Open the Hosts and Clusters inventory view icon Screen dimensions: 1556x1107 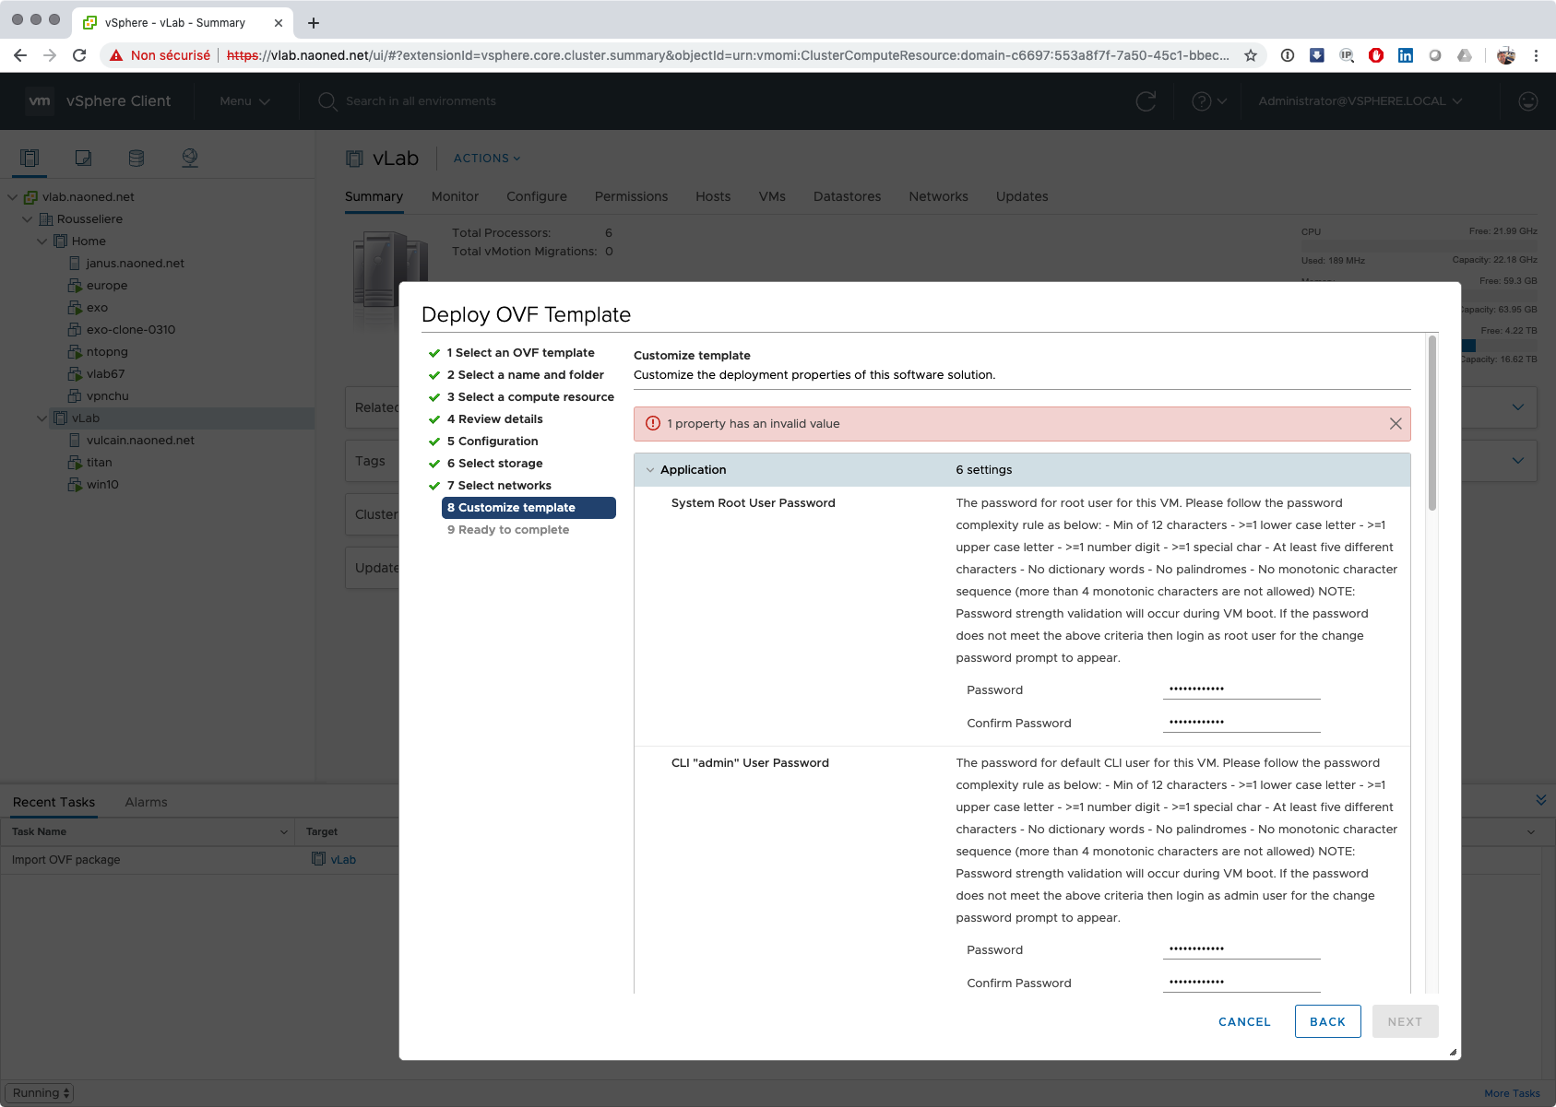click(x=30, y=158)
